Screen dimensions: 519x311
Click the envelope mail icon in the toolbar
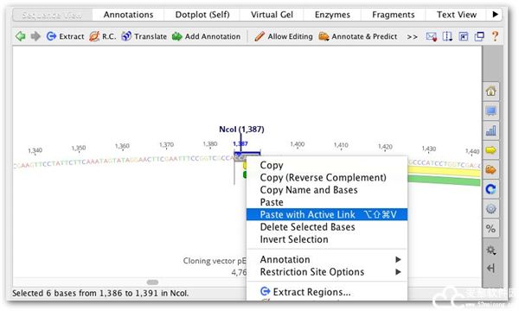(432, 36)
